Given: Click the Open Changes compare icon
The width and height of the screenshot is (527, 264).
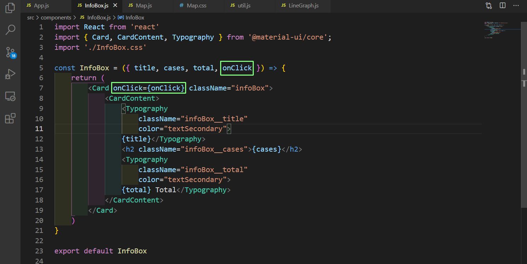Looking at the screenshot, I should coord(489,6).
